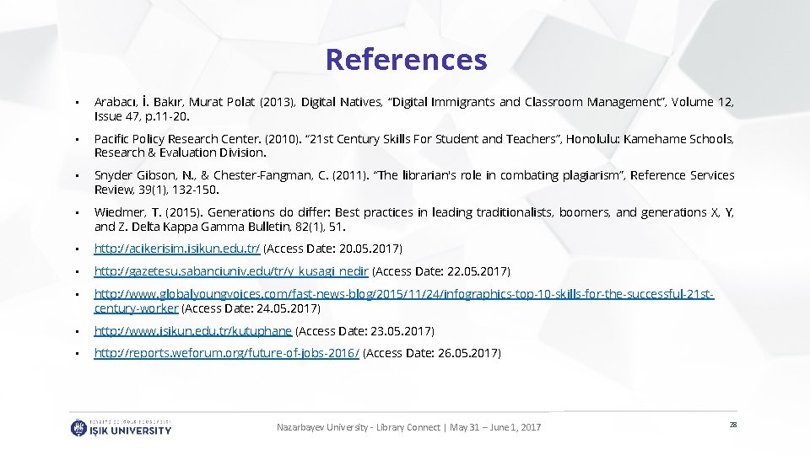This screenshot has width=810, height=455.
Task: Click the Access Date: 20.05.2017 text
Action: point(332,249)
